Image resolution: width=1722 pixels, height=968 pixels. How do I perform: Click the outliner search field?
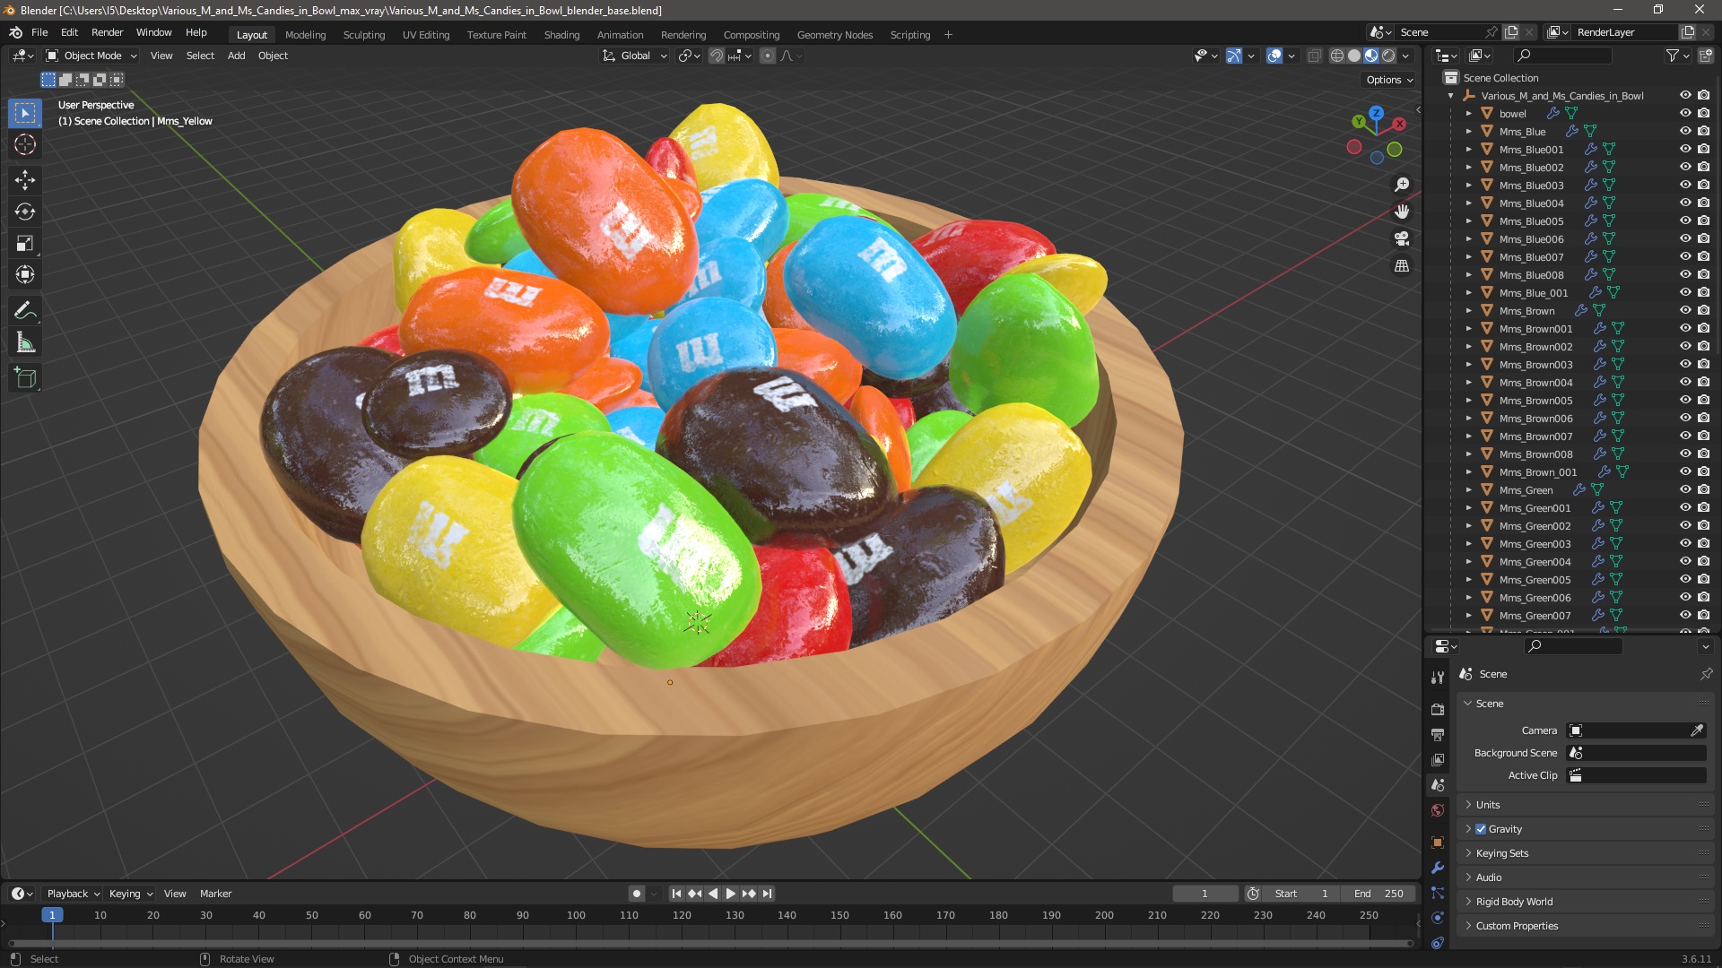coord(1561,56)
